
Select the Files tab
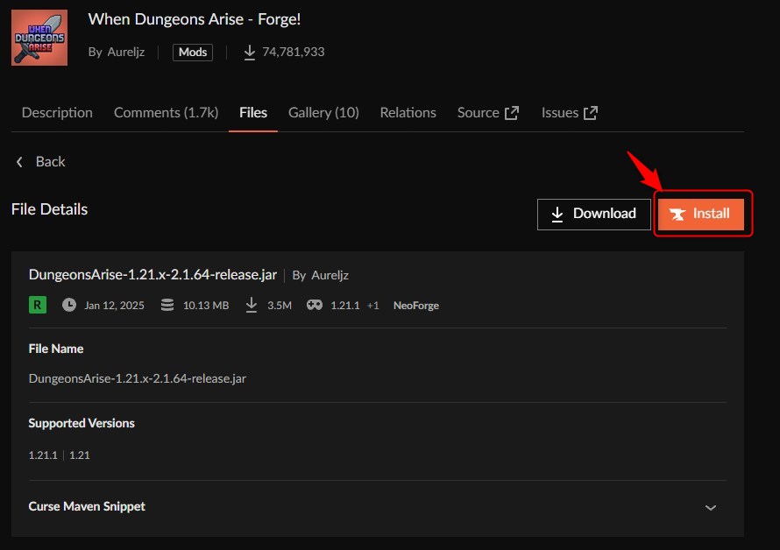253,112
